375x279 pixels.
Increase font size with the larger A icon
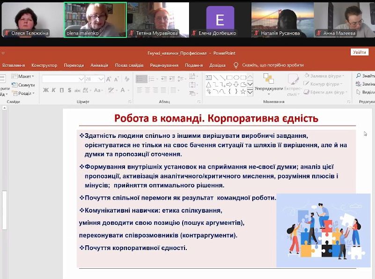coord(108,79)
